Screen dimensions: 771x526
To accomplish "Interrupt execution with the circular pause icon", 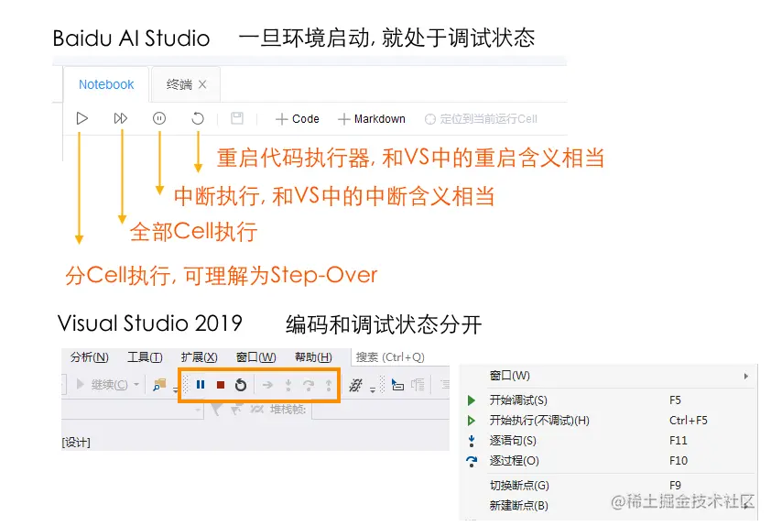I will pos(159,118).
